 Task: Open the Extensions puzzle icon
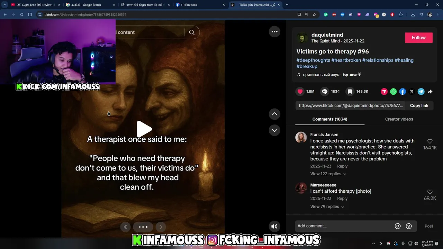click(401, 15)
